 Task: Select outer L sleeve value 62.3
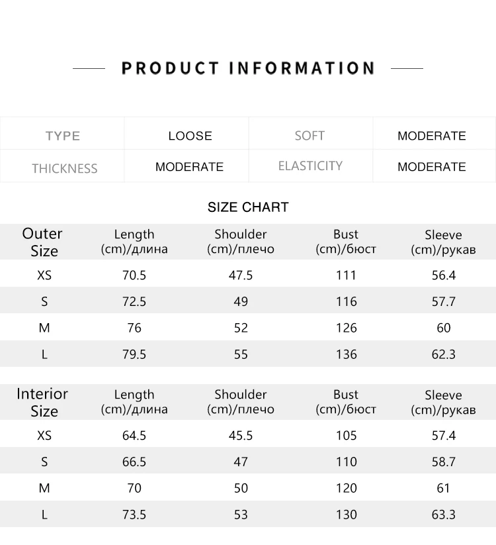[x=443, y=354]
